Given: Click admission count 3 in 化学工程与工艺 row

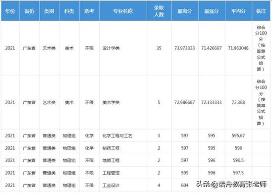Looking at the screenshot, I should [159, 135].
